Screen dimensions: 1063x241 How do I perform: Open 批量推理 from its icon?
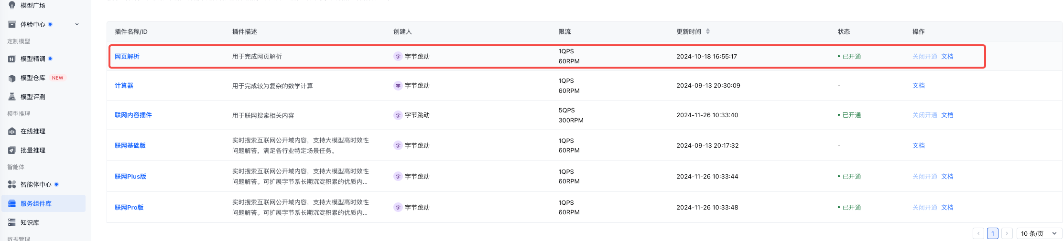click(x=12, y=151)
